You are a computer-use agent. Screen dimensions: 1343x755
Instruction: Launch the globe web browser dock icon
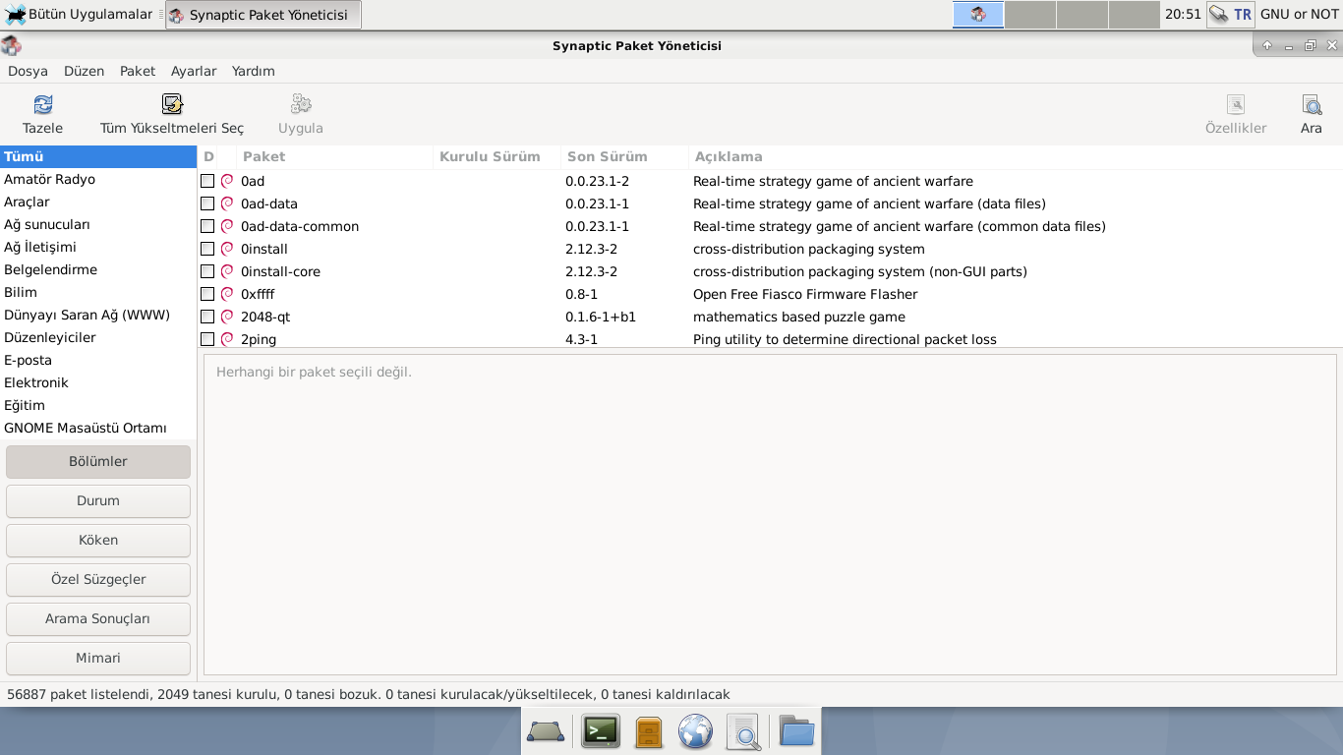pos(695,731)
